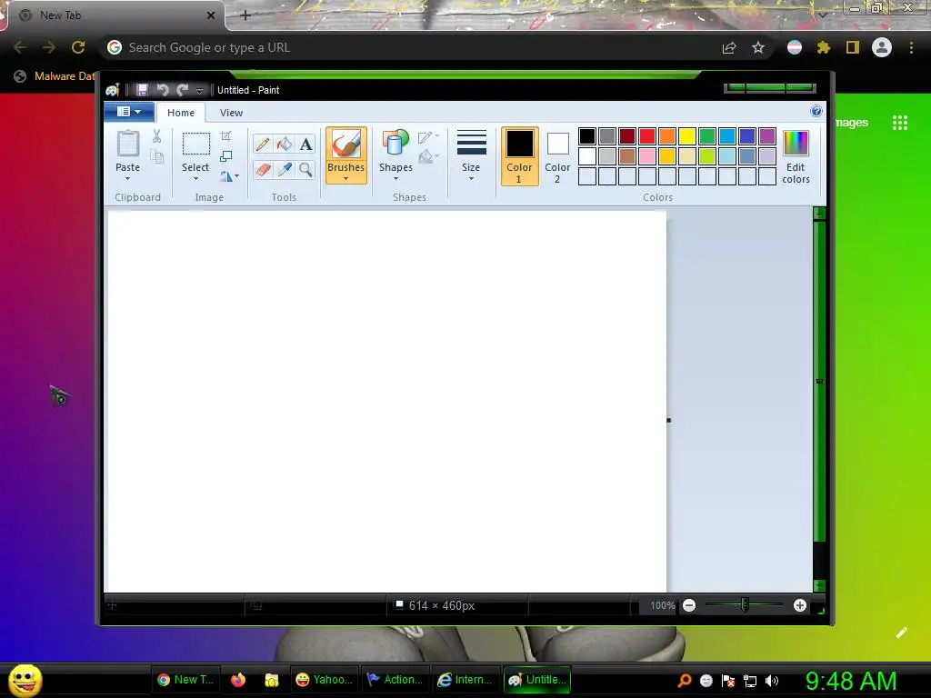Switch to the Home ribbon tab

click(x=181, y=113)
